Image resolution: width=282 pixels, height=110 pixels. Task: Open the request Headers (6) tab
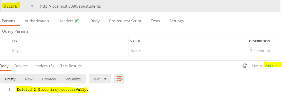click(69, 21)
